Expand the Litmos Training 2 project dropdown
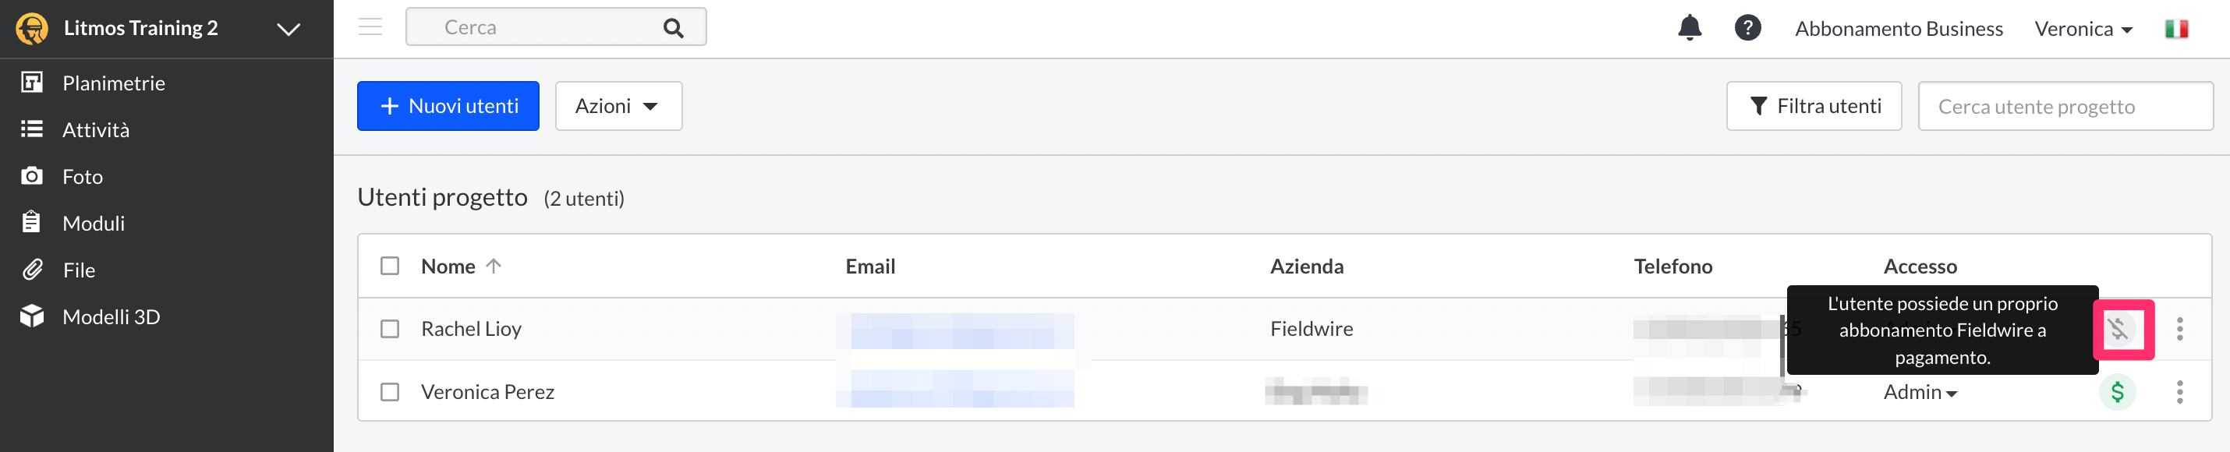The width and height of the screenshot is (2230, 452). click(288, 29)
